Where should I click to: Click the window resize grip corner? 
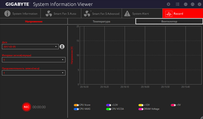(201, 117)
